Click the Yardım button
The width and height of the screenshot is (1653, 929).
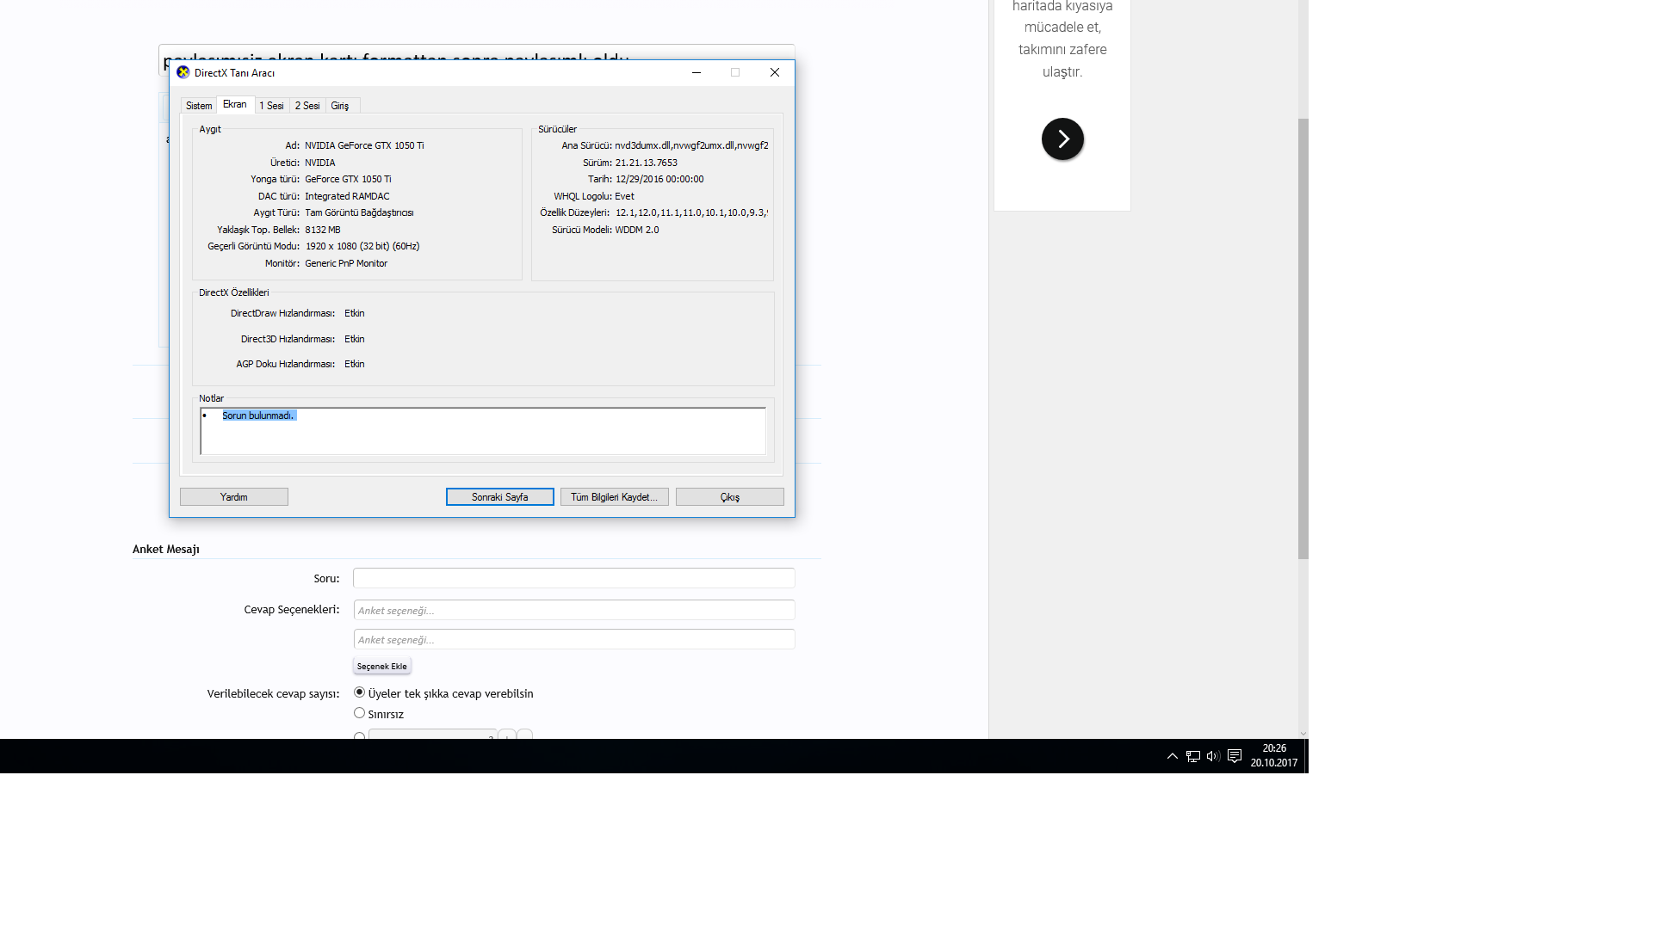[234, 497]
